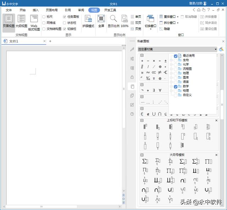Switch to the 引用 tab
Viewport: 227px width, 210px height.
(68, 10)
